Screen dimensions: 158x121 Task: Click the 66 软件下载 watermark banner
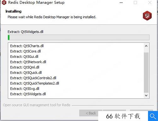tap(123, 116)
